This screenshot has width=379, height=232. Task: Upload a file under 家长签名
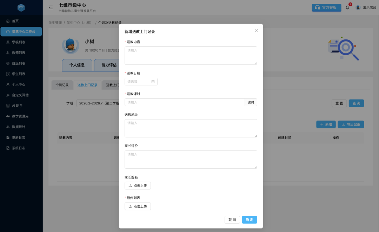pos(138,186)
